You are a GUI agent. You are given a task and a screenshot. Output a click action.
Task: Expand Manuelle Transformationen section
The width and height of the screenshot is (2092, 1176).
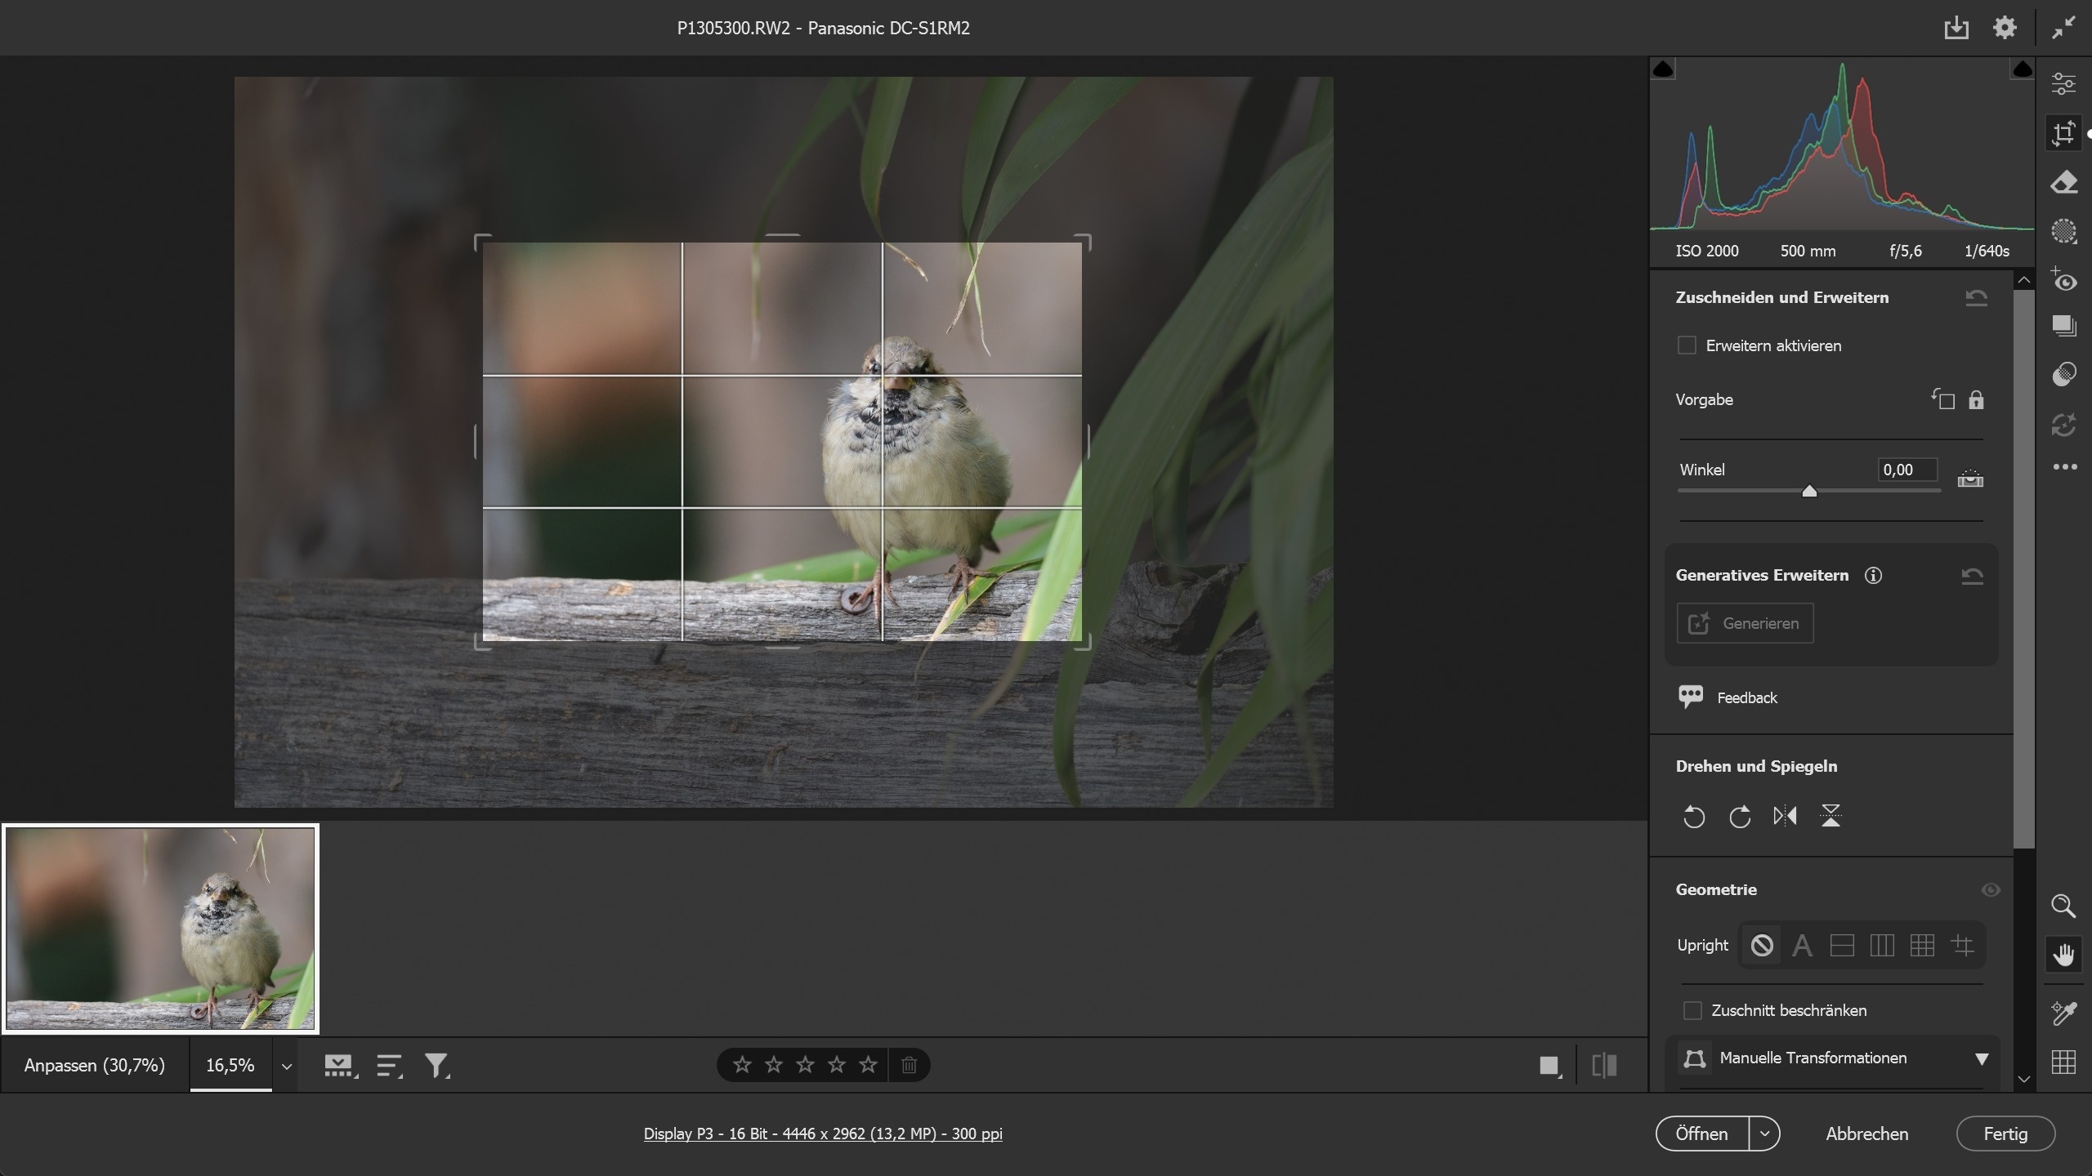[1982, 1058]
